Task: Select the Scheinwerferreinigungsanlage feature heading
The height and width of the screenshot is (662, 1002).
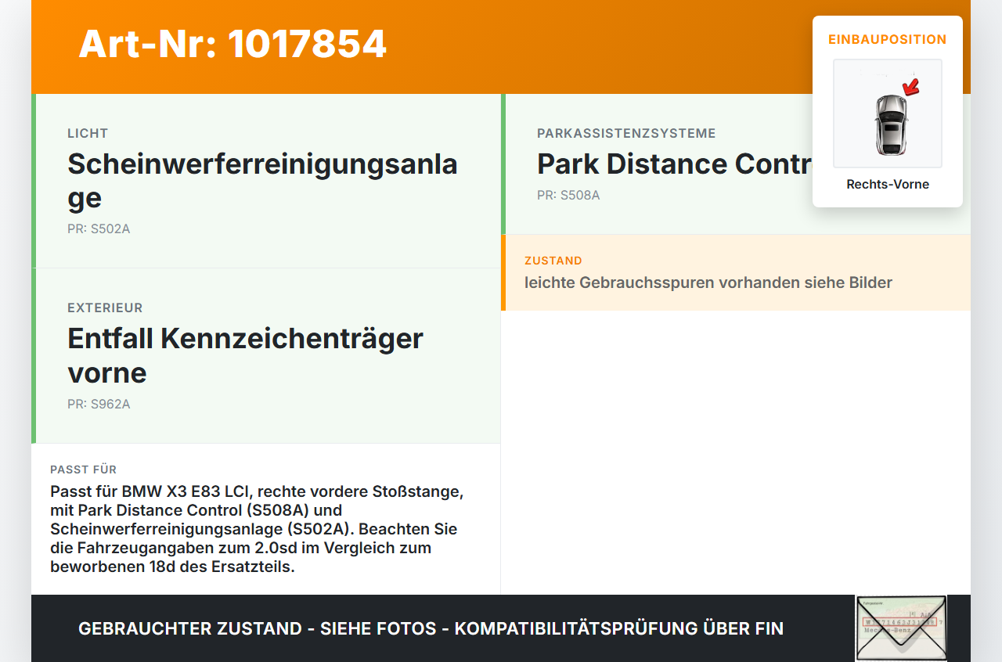Action: [x=263, y=181]
